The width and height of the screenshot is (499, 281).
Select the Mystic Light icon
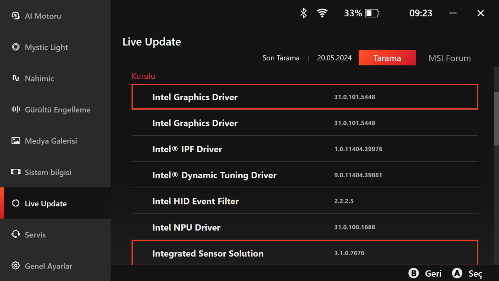(16, 47)
